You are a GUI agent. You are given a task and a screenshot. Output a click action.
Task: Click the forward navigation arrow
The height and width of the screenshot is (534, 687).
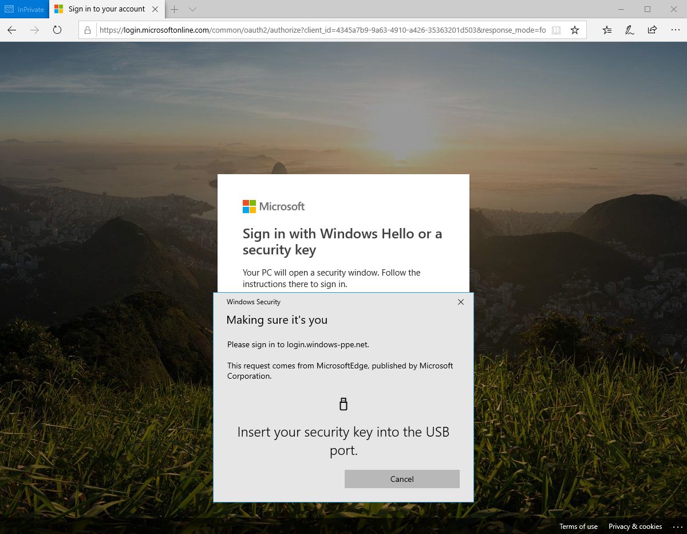click(34, 30)
